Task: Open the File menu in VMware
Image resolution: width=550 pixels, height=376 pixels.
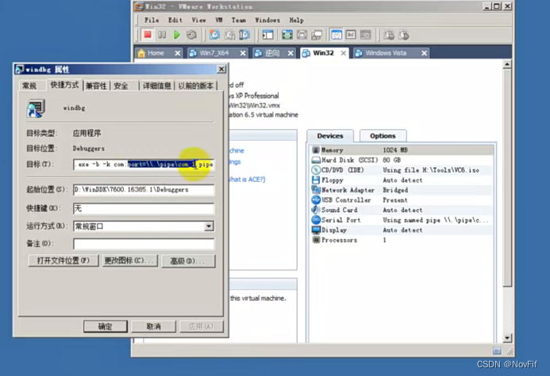Action: click(152, 21)
